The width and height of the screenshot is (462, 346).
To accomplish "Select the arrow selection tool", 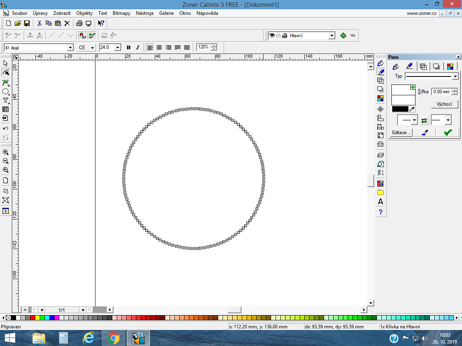I will pos(6,63).
